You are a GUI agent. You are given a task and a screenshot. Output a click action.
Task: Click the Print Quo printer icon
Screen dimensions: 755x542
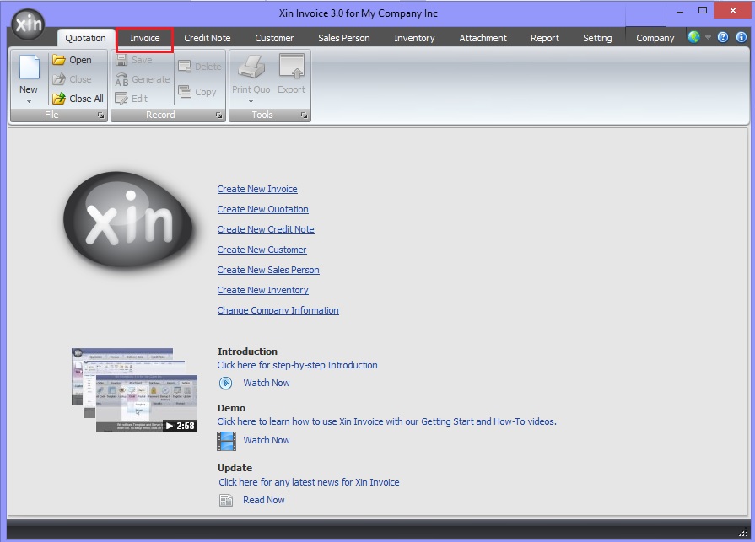coord(251,67)
